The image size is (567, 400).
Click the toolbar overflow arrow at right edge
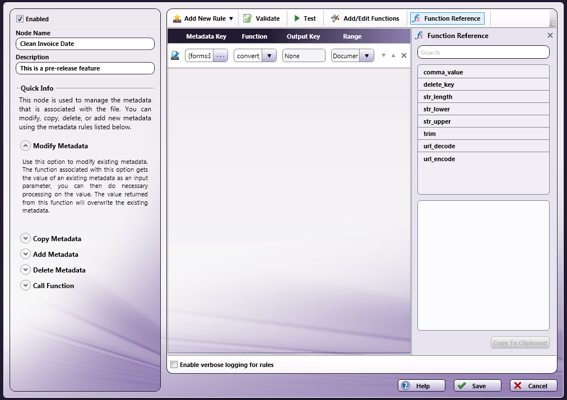click(x=552, y=24)
